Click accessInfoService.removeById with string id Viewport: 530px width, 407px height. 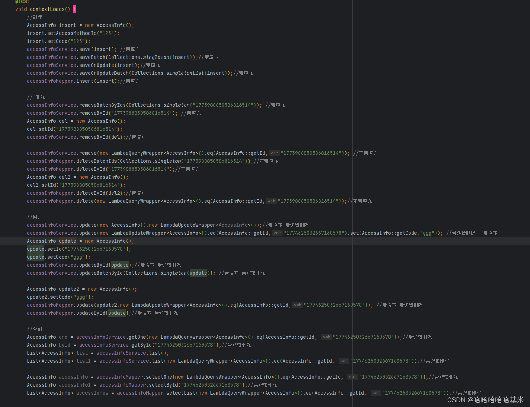[x=102, y=113]
